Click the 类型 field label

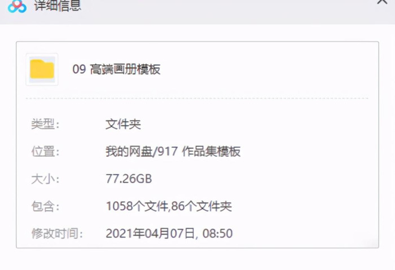[45, 124]
